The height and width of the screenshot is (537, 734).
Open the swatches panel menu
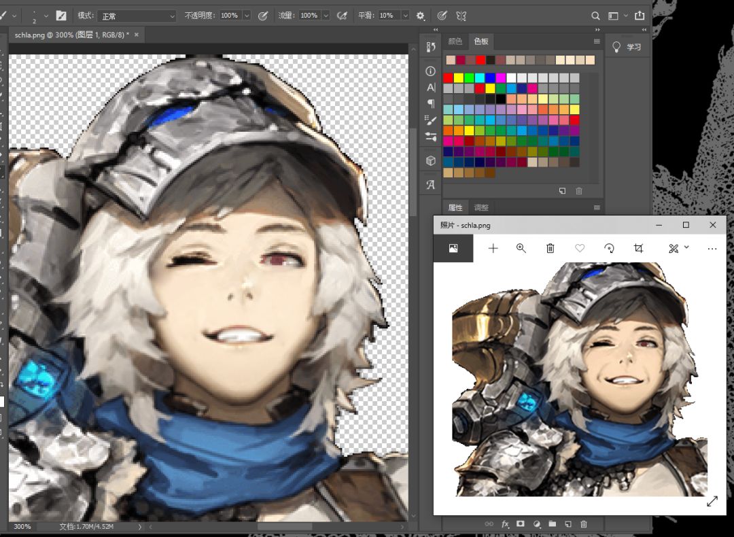tap(597, 41)
